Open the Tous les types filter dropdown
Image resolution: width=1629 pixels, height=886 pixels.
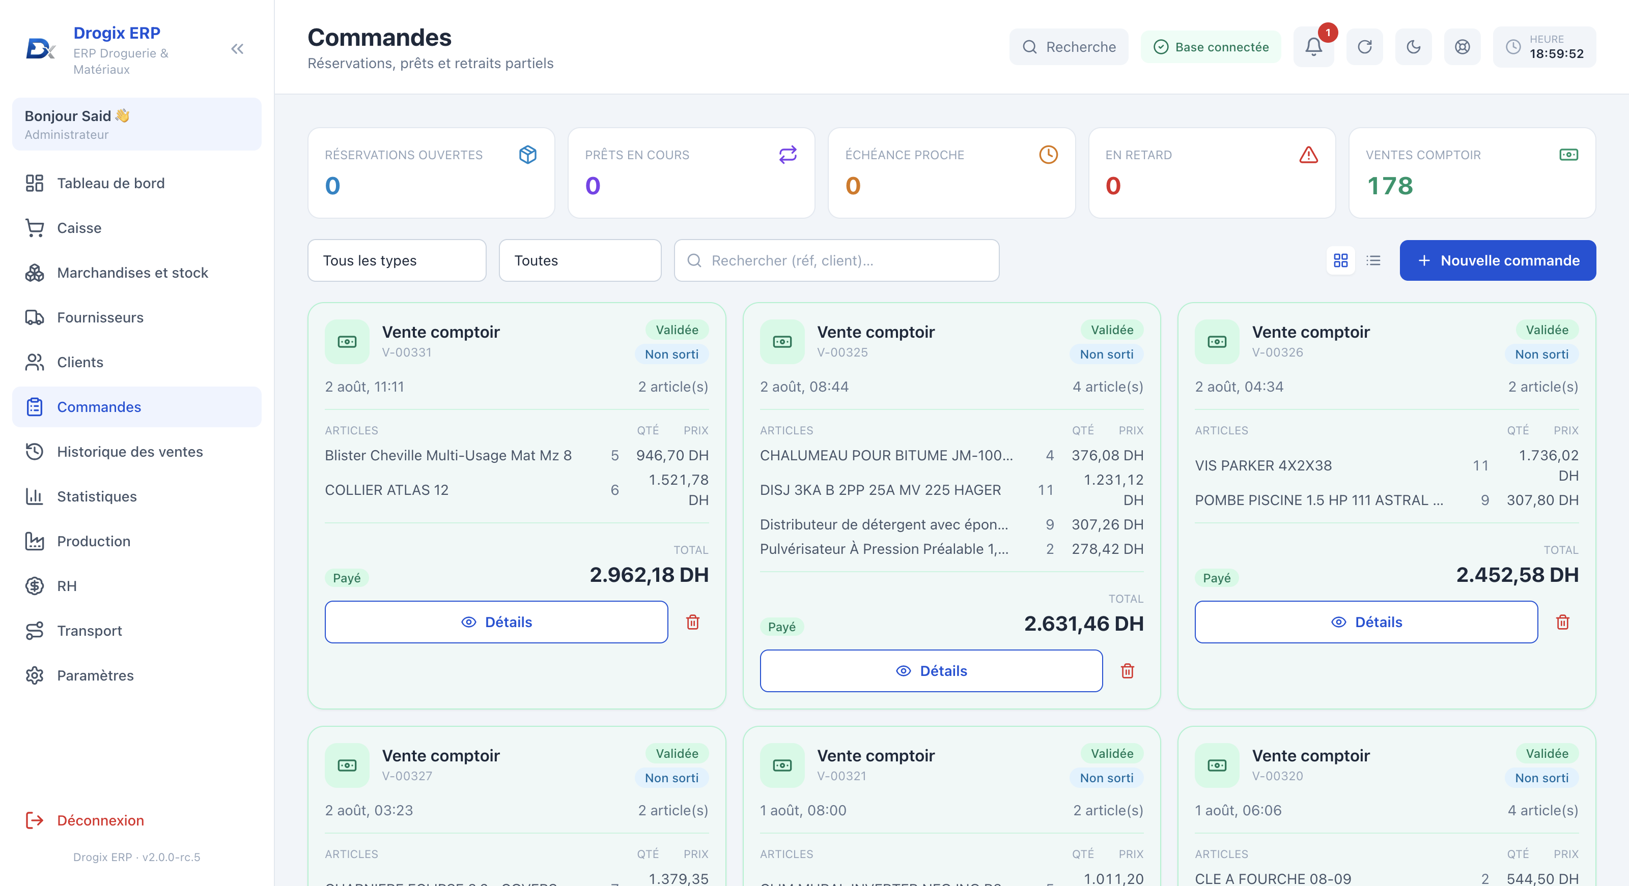[x=397, y=260]
